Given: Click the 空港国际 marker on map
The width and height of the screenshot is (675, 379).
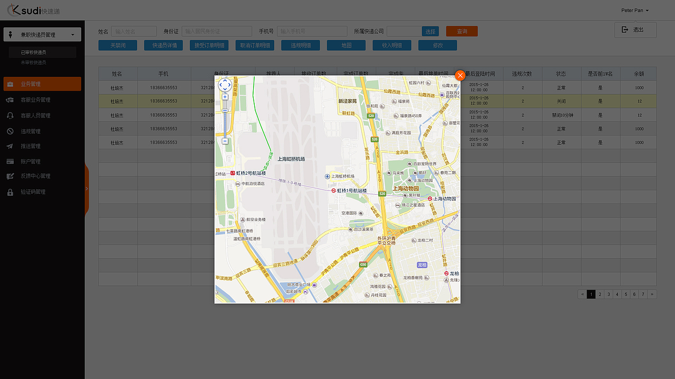Looking at the screenshot, I should coord(361,213).
